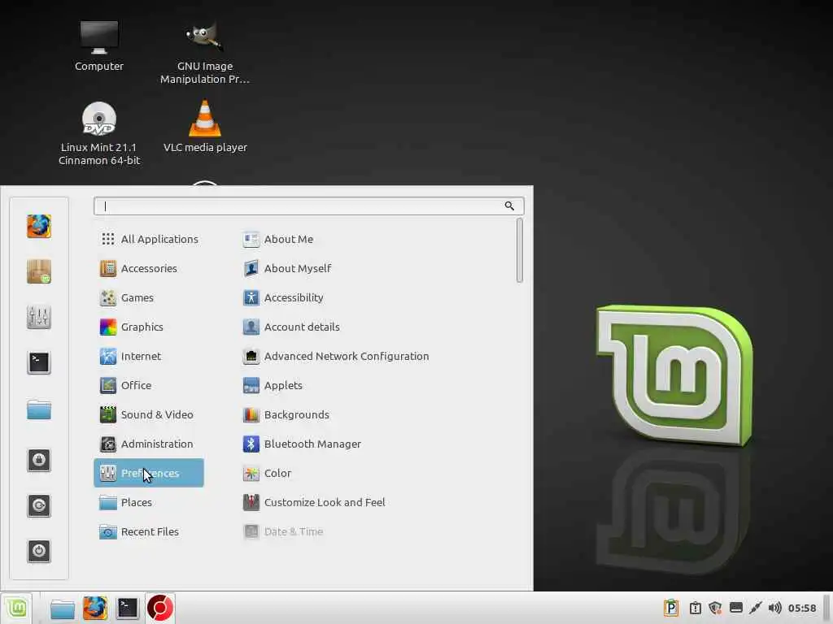This screenshot has height=624, width=833.
Task: Open Color settings
Action: tap(267, 473)
